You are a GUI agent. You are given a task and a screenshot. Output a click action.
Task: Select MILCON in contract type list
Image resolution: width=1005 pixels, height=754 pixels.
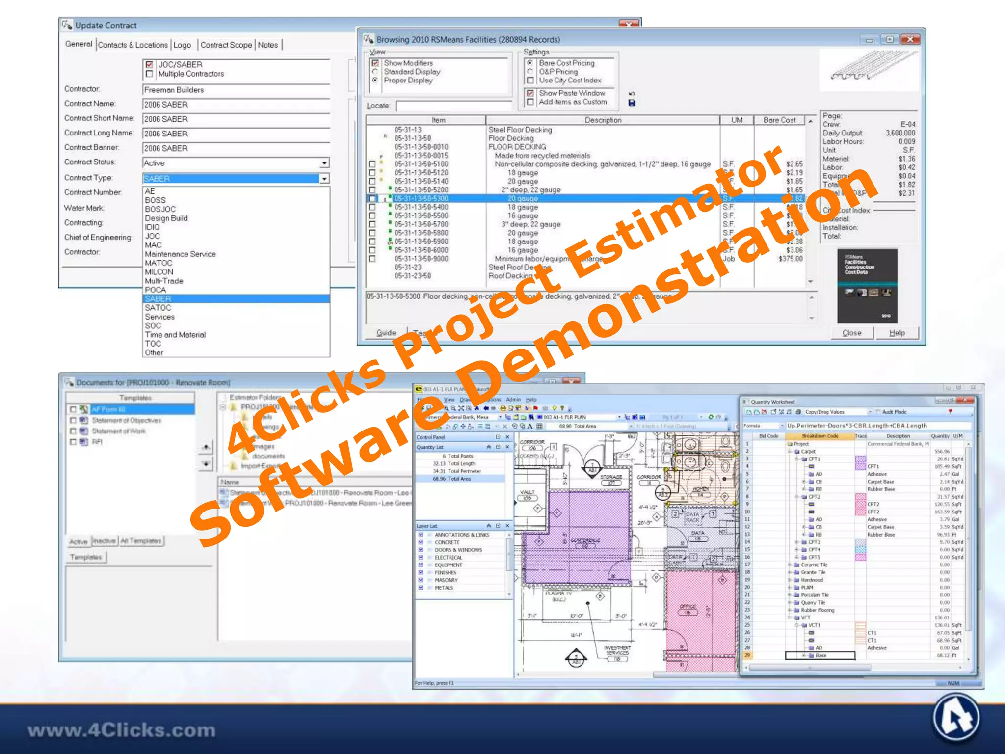tap(159, 272)
